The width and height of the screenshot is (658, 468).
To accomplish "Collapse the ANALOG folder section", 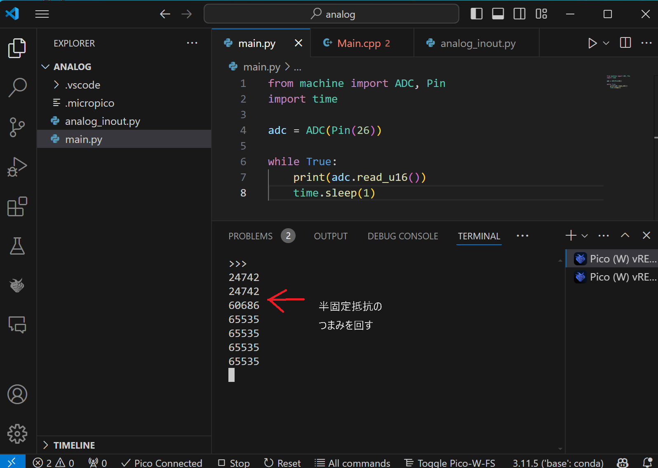I will pyautogui.click(x=124, y=67).
